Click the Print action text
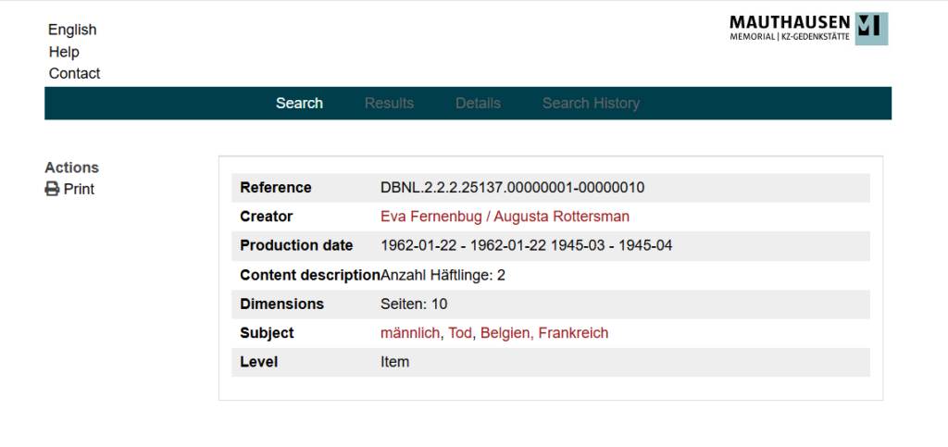Image resolution: width=948 pixels, height=447 pixels. (80, 189)
